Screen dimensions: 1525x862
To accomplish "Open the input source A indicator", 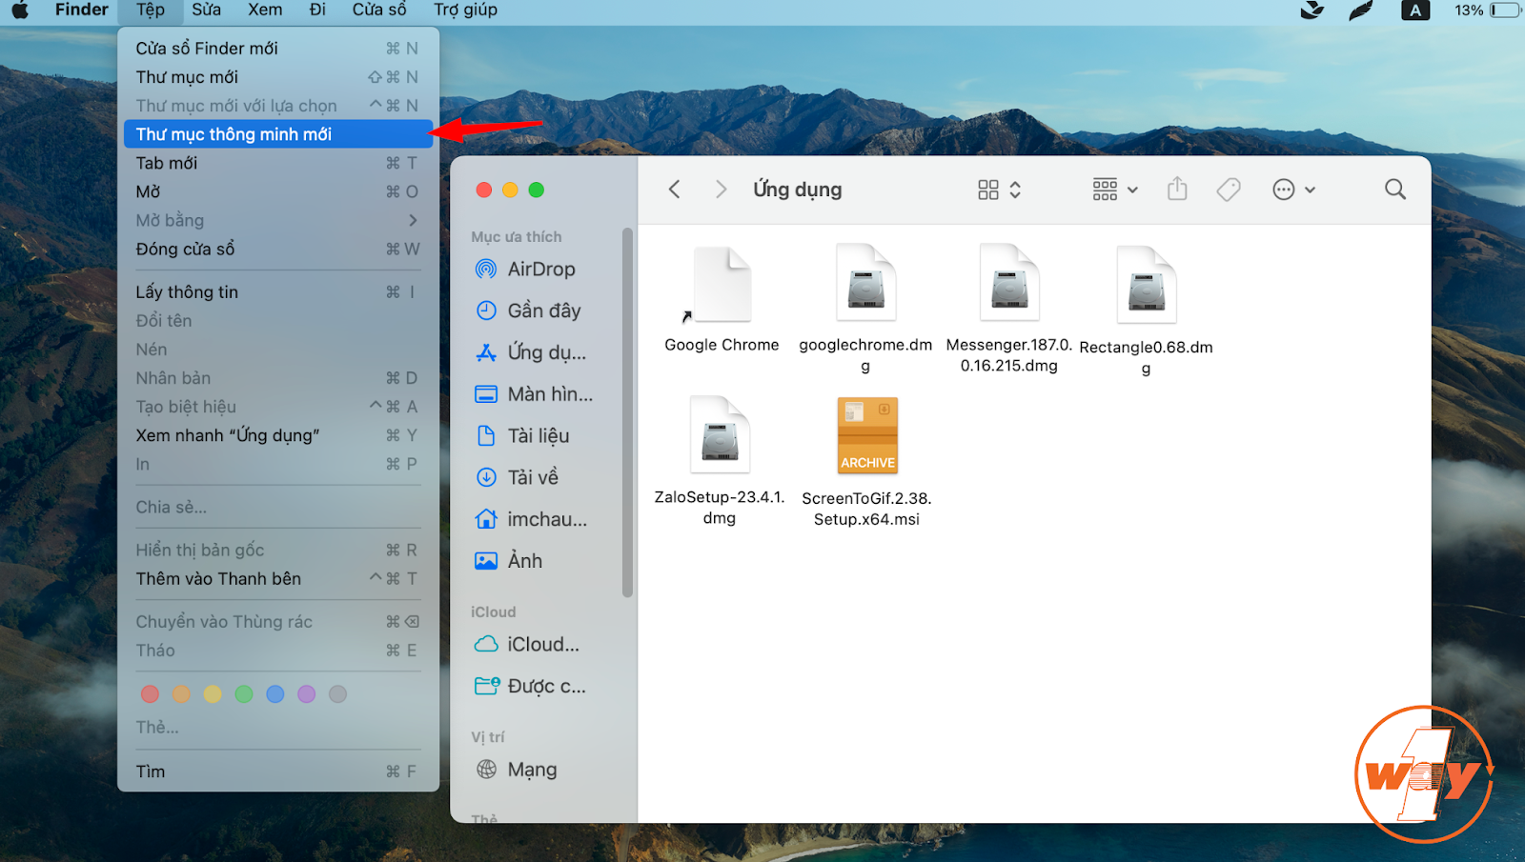I will click(x=1415, y=10).
